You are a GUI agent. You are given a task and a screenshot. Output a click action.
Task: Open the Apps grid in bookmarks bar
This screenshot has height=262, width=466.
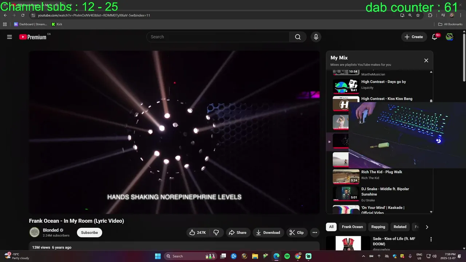pyautogui.click(x=5, y=24)
